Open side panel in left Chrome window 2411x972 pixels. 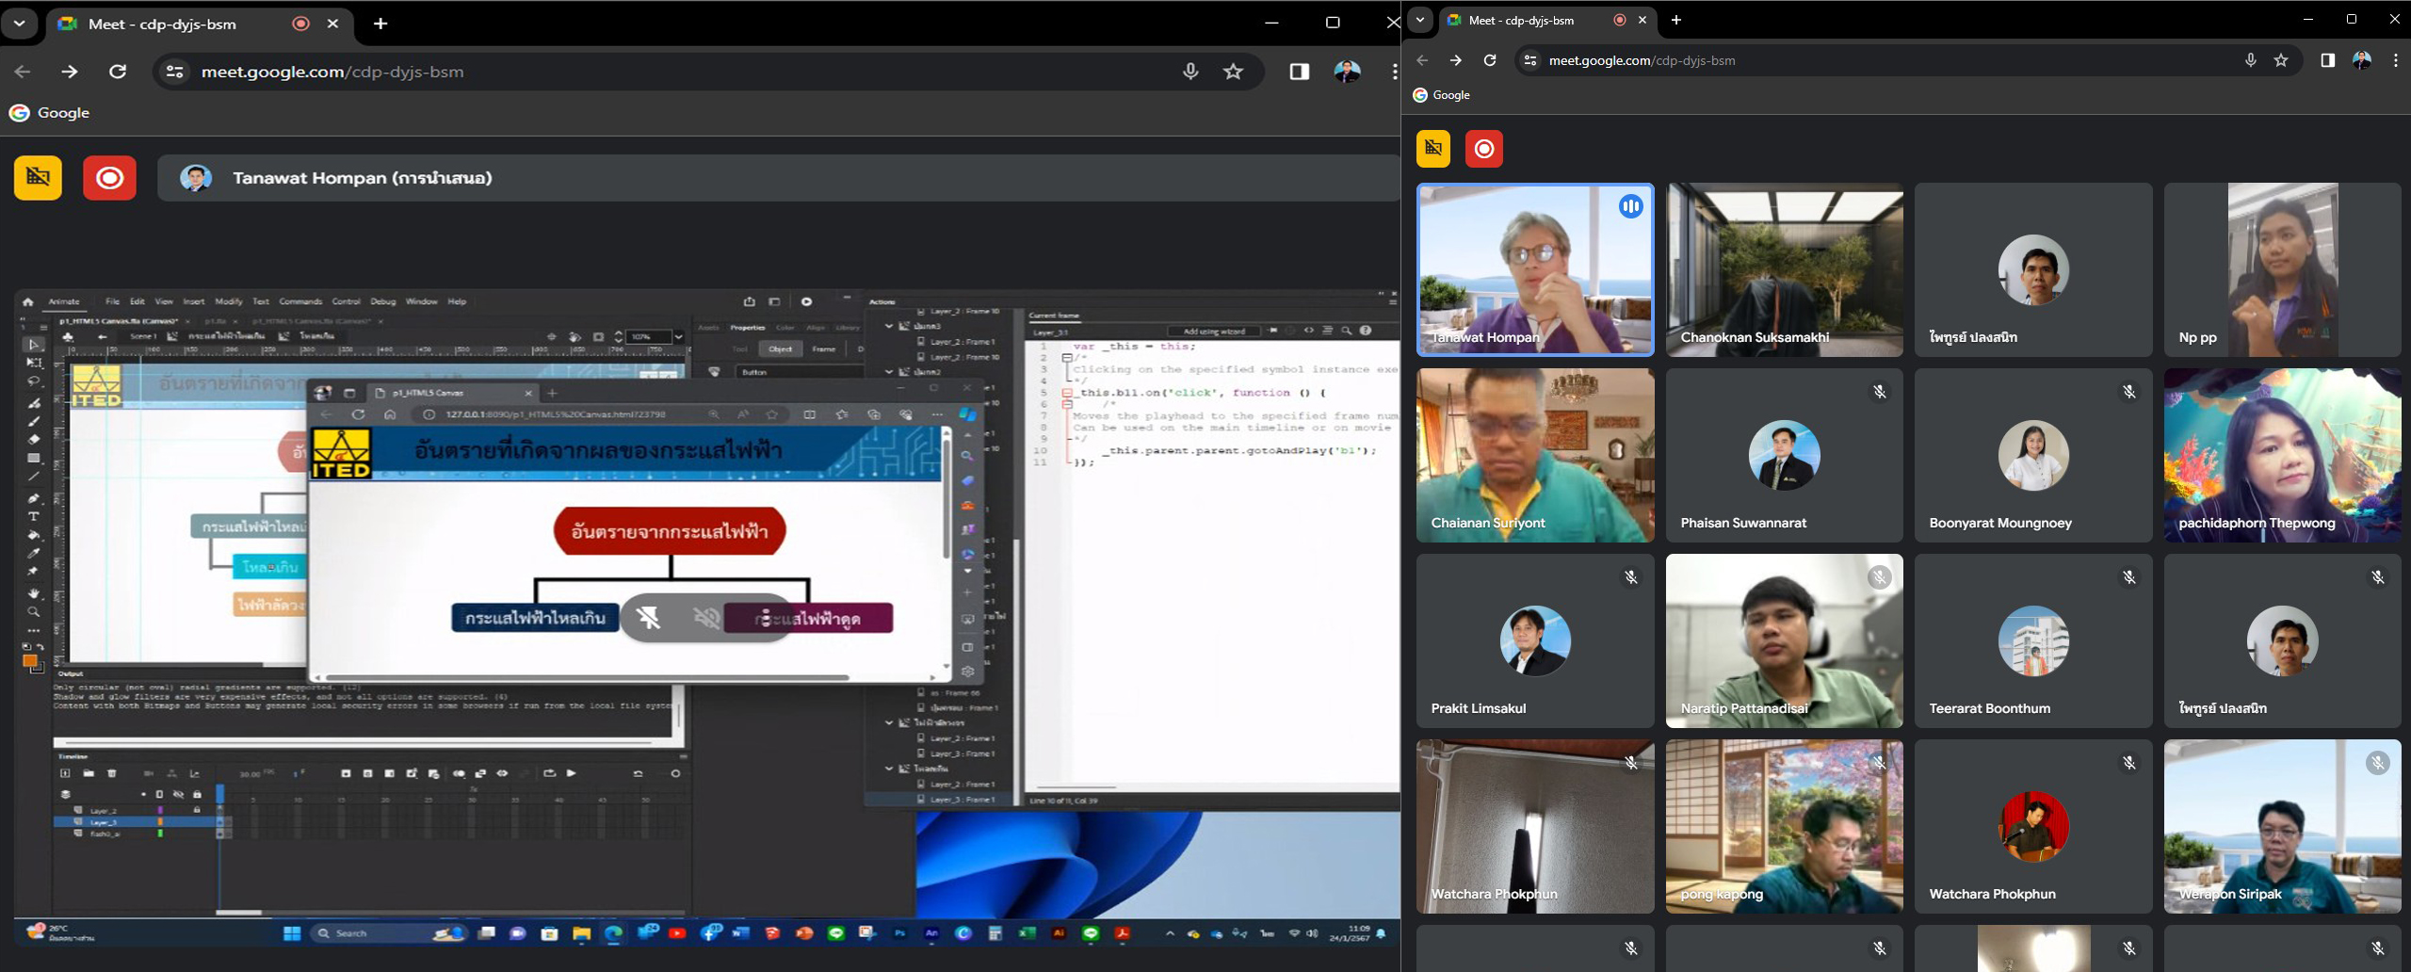(1300, 72)
